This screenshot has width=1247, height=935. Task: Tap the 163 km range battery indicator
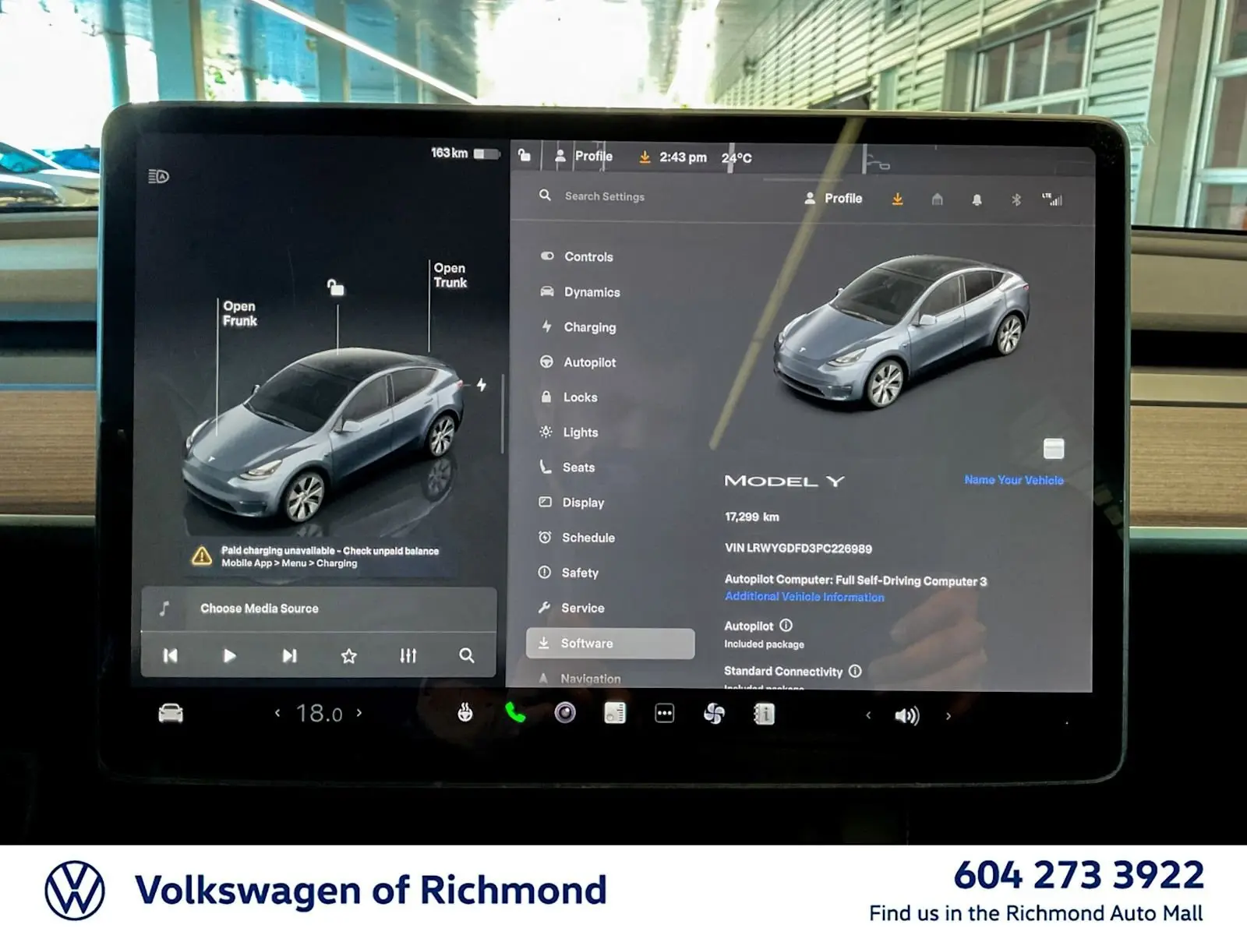click(465, 153)
